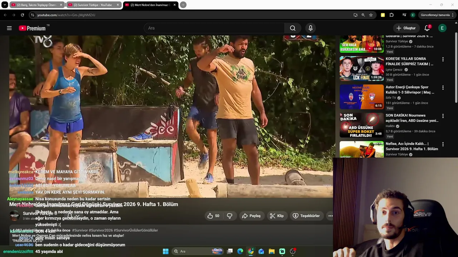This screenshot has height=257, width=458.
Task: Click the search magnifier button
Action: click(x=293, y=28)
